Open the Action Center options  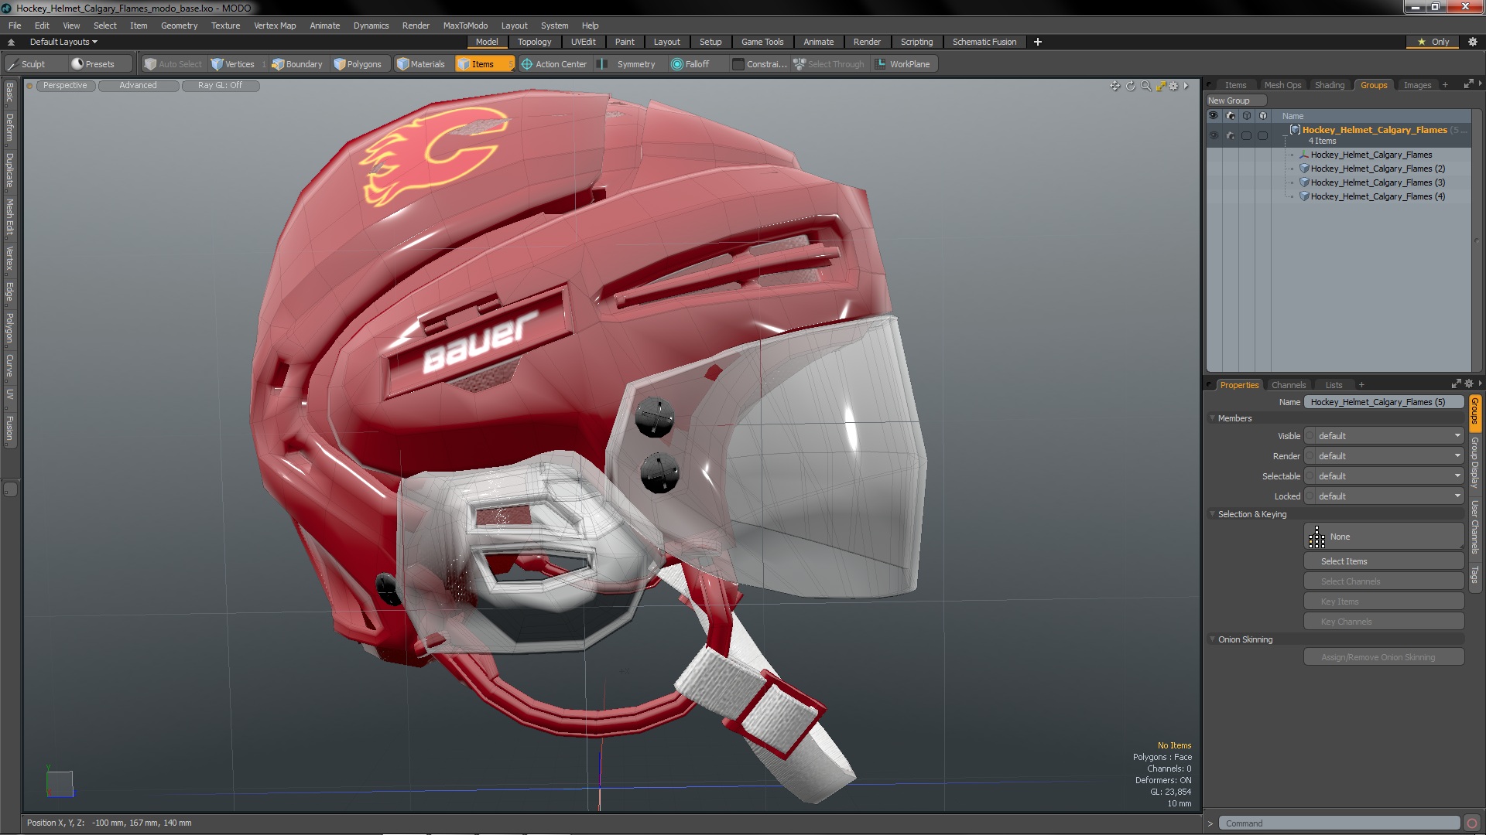coord(554,64)
